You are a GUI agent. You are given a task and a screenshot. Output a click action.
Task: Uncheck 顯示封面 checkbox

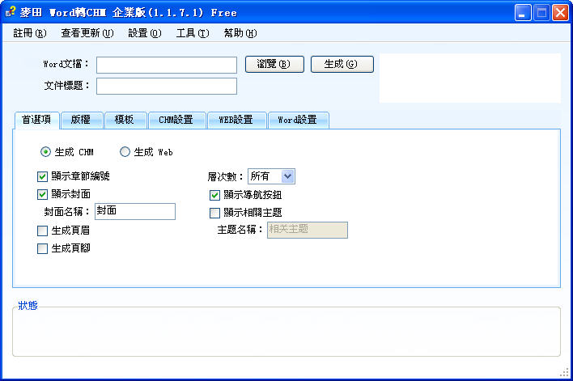pos(42,194)
